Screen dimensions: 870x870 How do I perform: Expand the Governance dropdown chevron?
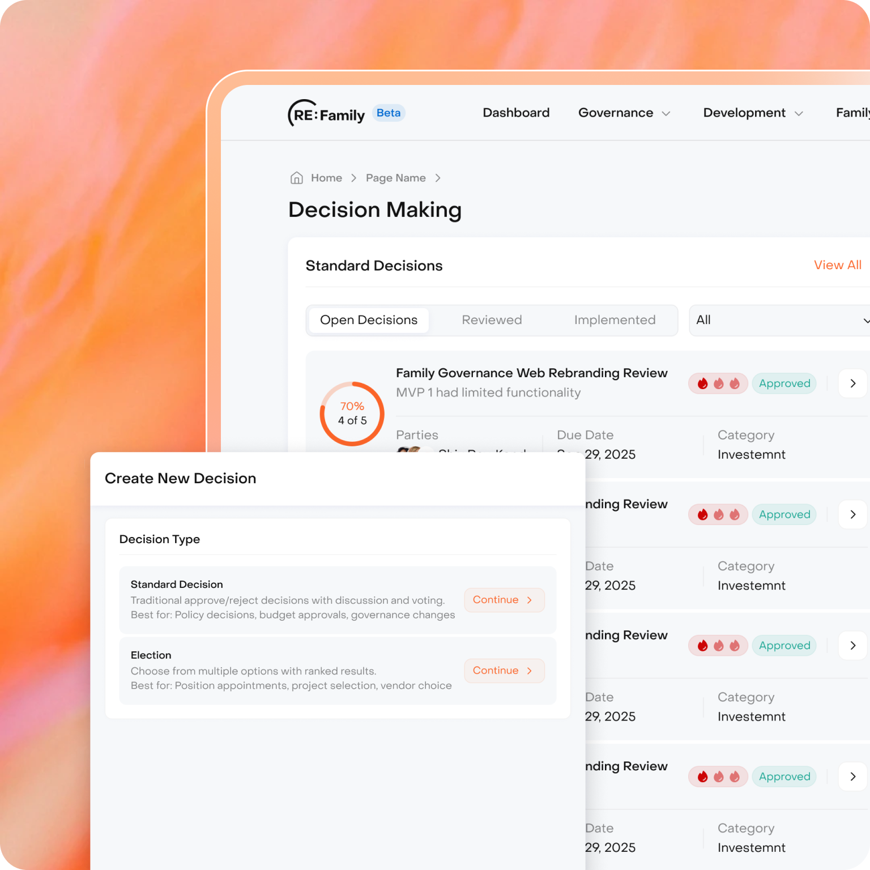tap(666, 114)
